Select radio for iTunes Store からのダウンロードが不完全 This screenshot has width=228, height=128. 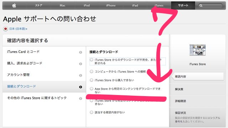pyautogui.click(x=92, y=60)
